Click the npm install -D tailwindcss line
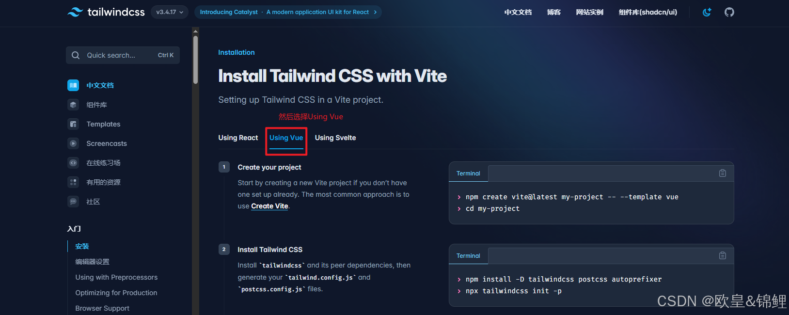The height and width of the screenshot is (315, 789). (564, 279)
